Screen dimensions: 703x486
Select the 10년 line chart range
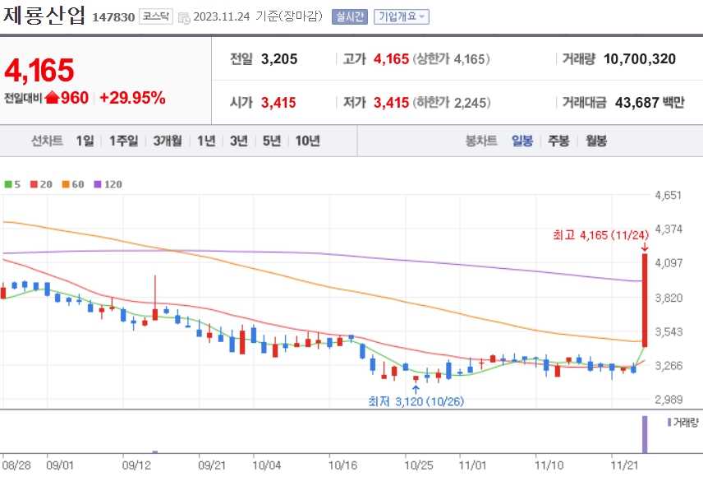coord(307,141)
